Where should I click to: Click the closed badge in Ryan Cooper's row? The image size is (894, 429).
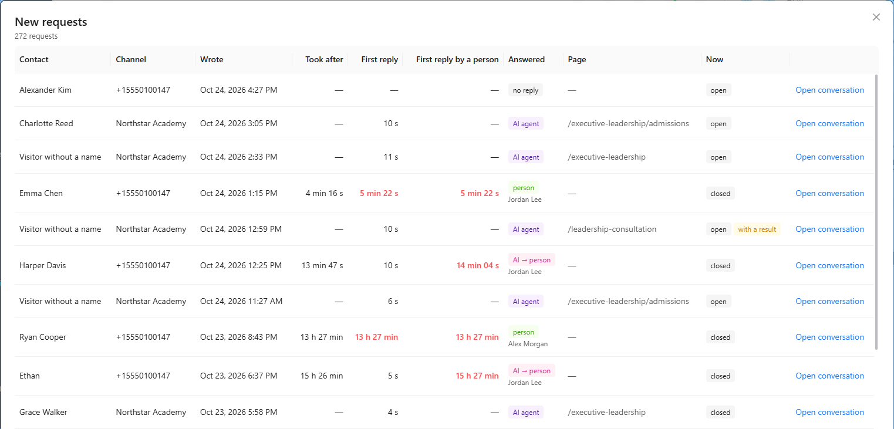720,337
